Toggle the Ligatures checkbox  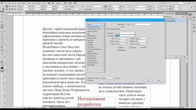pos(130,48)
